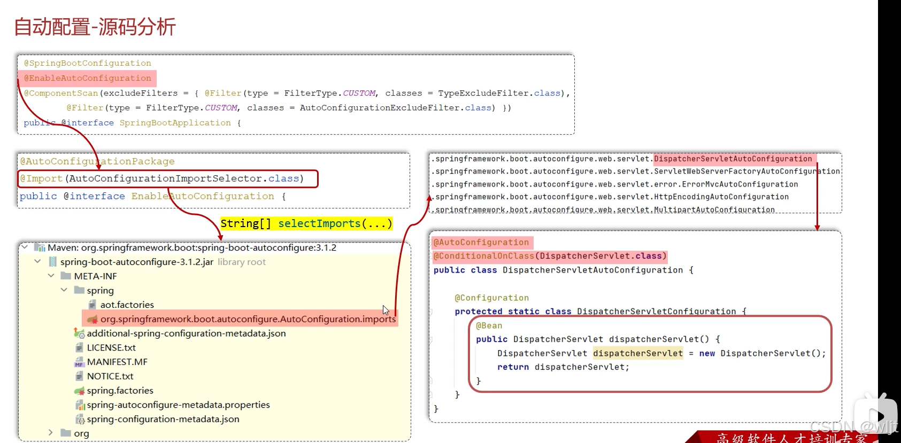Image resolution: width=901 pixels, height=443 pixels.
Task: Select org.springframework.boot.autoconfigure.AutoConfiguration.imports file
Action: 248,319
